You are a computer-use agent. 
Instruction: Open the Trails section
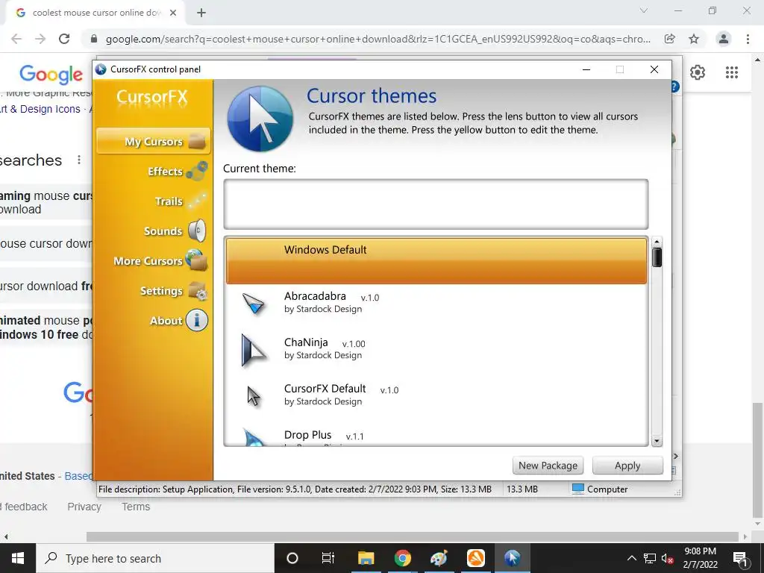click(x=179, y=201)
